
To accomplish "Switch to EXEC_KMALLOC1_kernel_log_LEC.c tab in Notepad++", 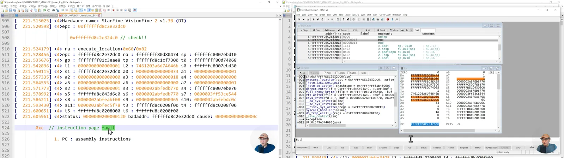I will (80, 16).
